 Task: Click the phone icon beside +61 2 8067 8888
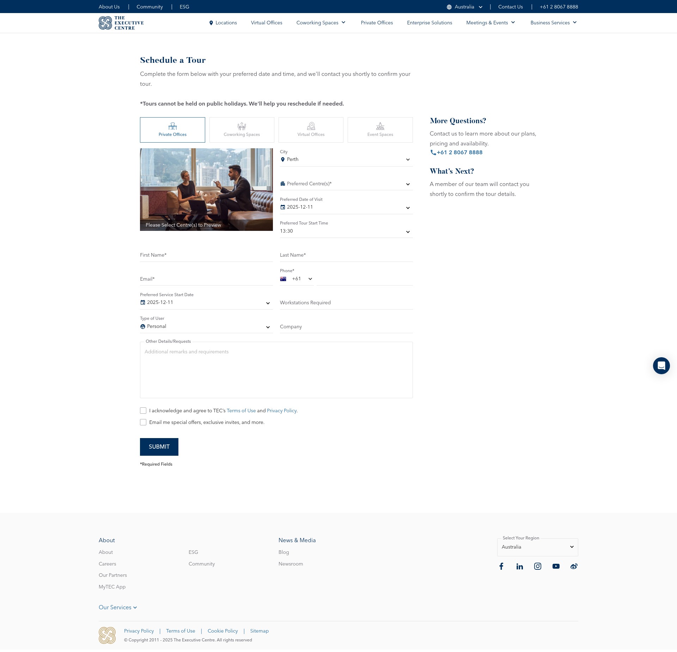[433, 152]
